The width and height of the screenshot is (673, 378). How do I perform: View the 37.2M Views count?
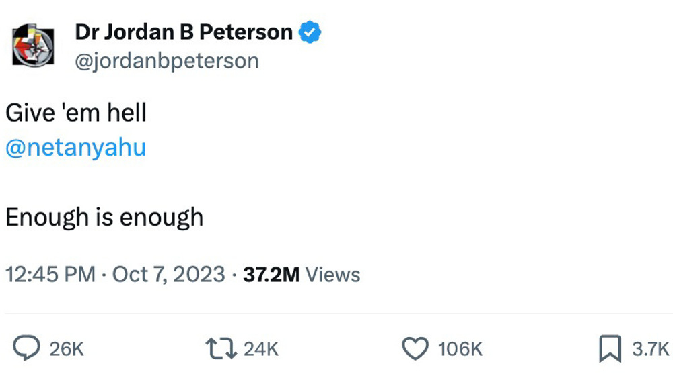tap(302, 275)
